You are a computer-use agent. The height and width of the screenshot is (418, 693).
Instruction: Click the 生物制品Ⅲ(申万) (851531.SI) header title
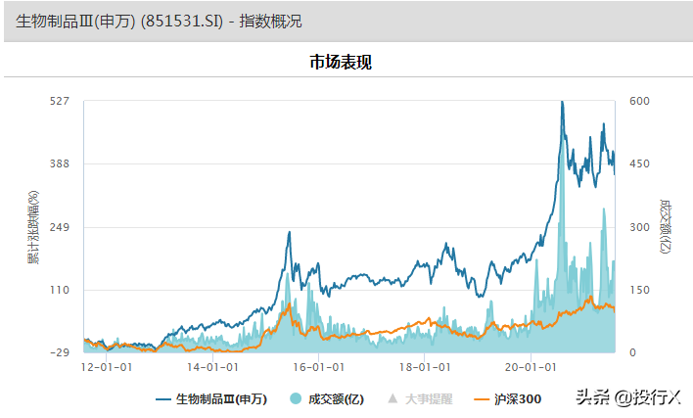click(159, 22)
